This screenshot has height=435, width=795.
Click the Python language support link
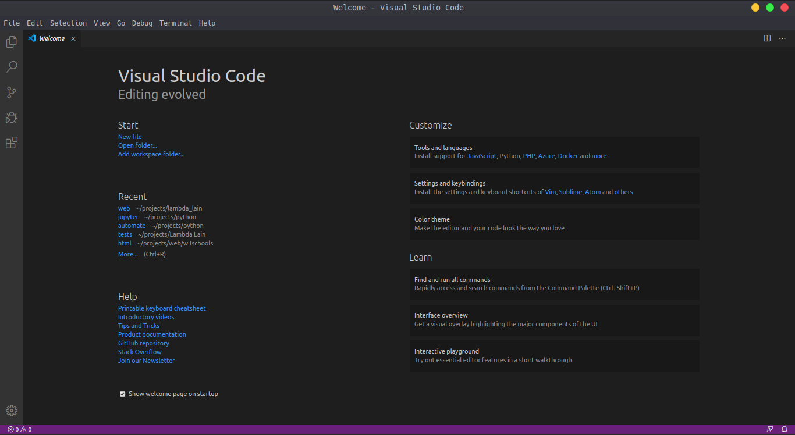(509, 156)
